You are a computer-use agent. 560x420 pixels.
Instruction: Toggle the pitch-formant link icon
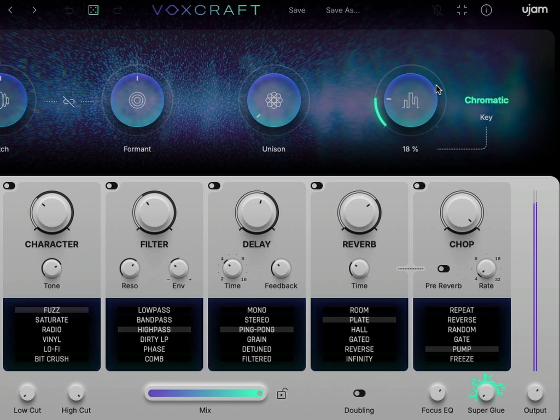coord(69,101)
